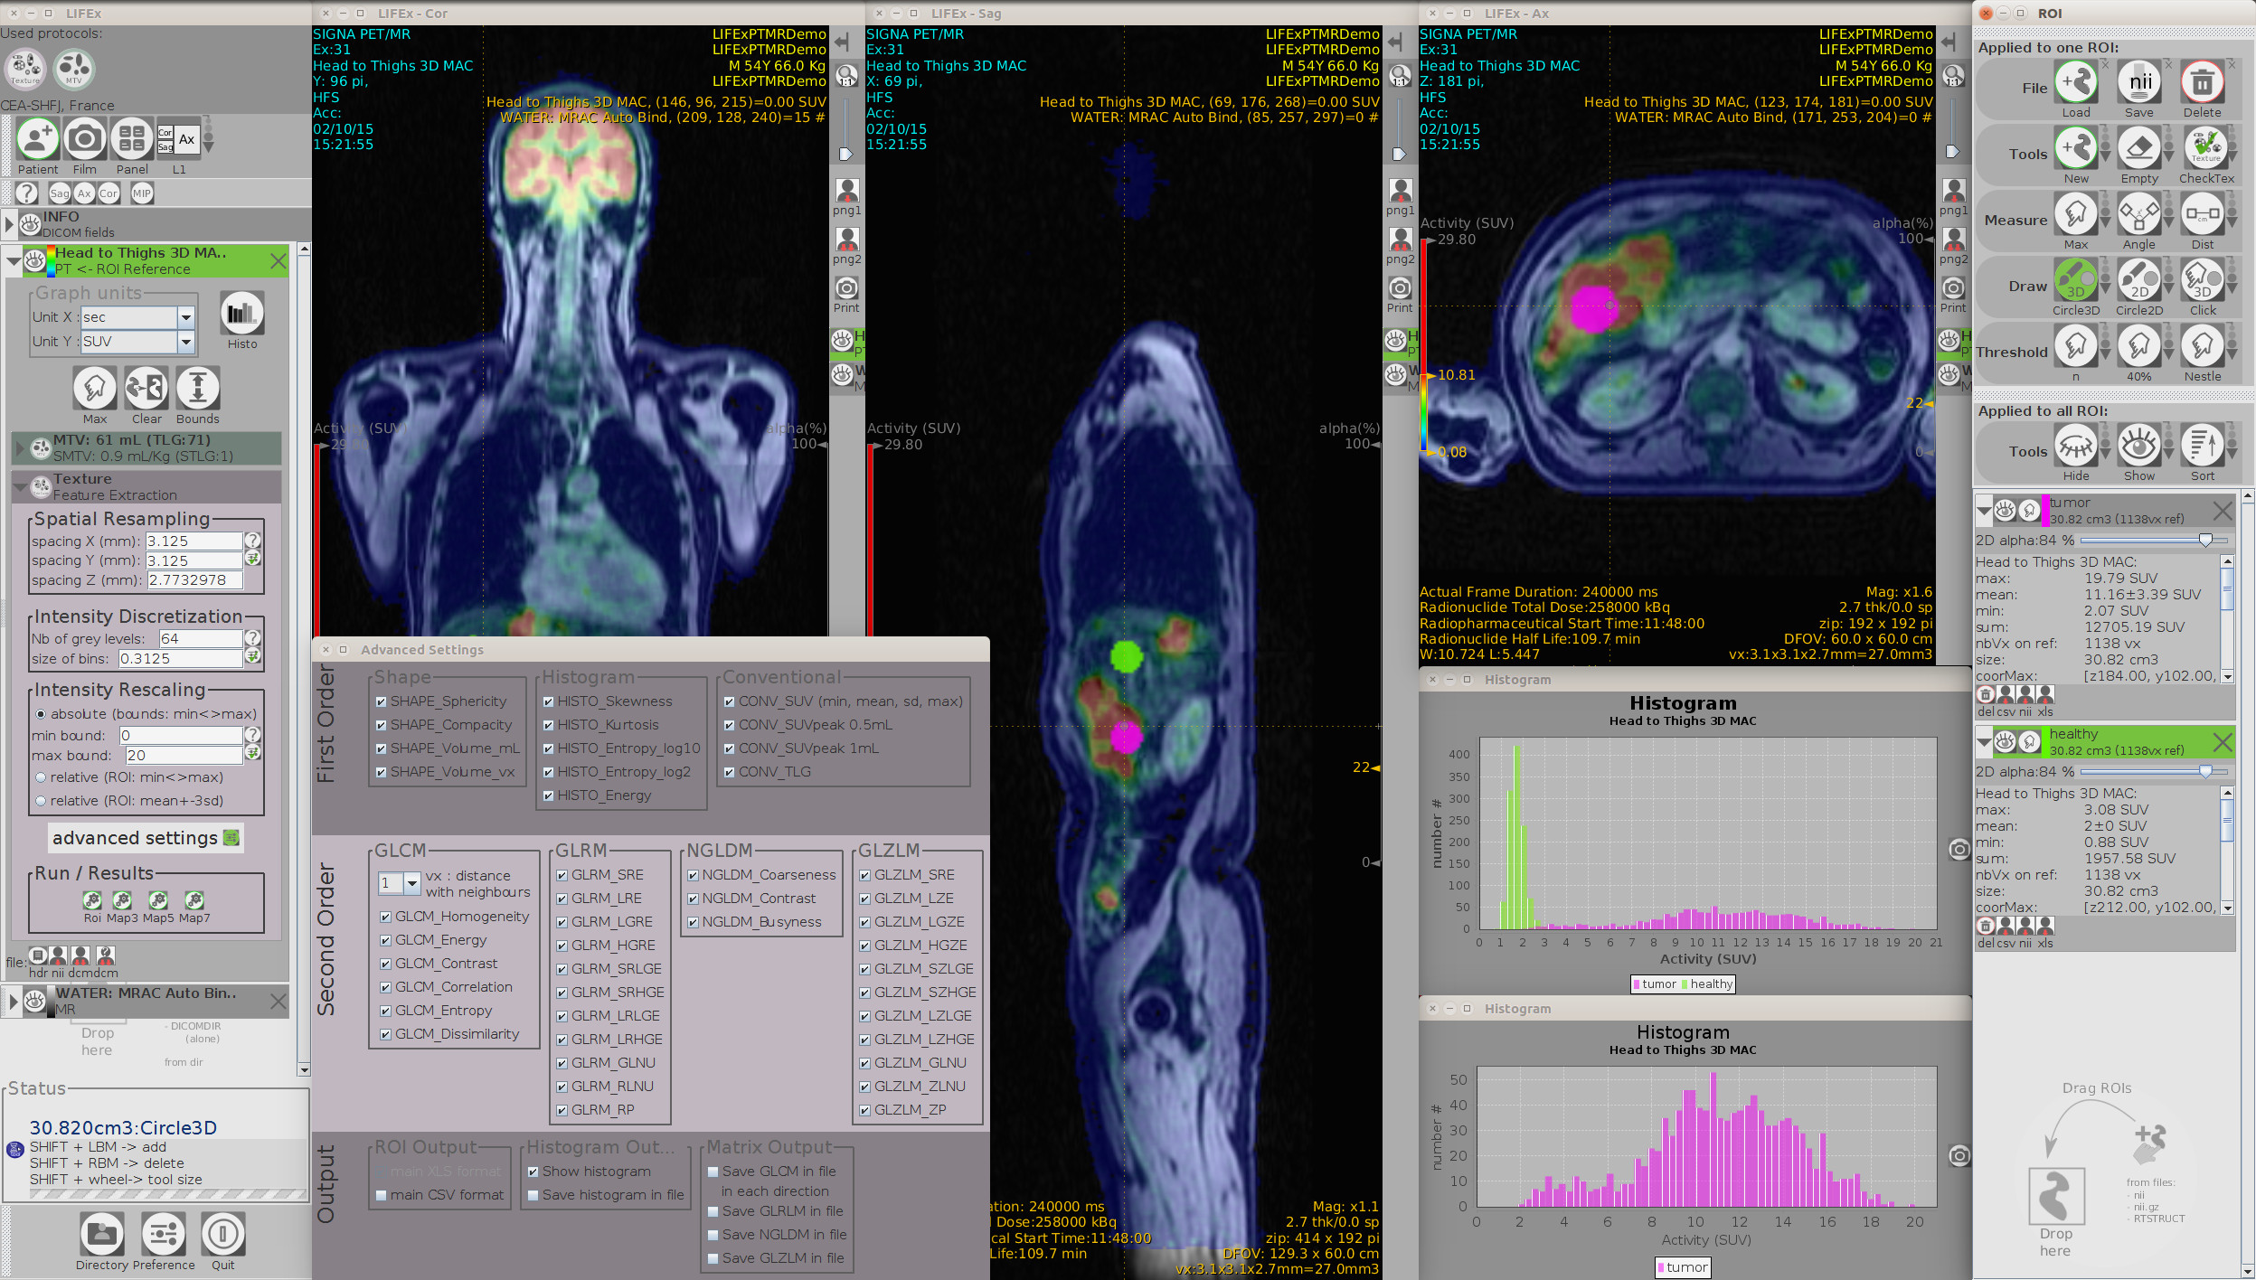The height and width of the screenshot is (1280, 2256).
Task: Adjust tumor ROI 2D alpha slider
Action: coord(2204,541)
